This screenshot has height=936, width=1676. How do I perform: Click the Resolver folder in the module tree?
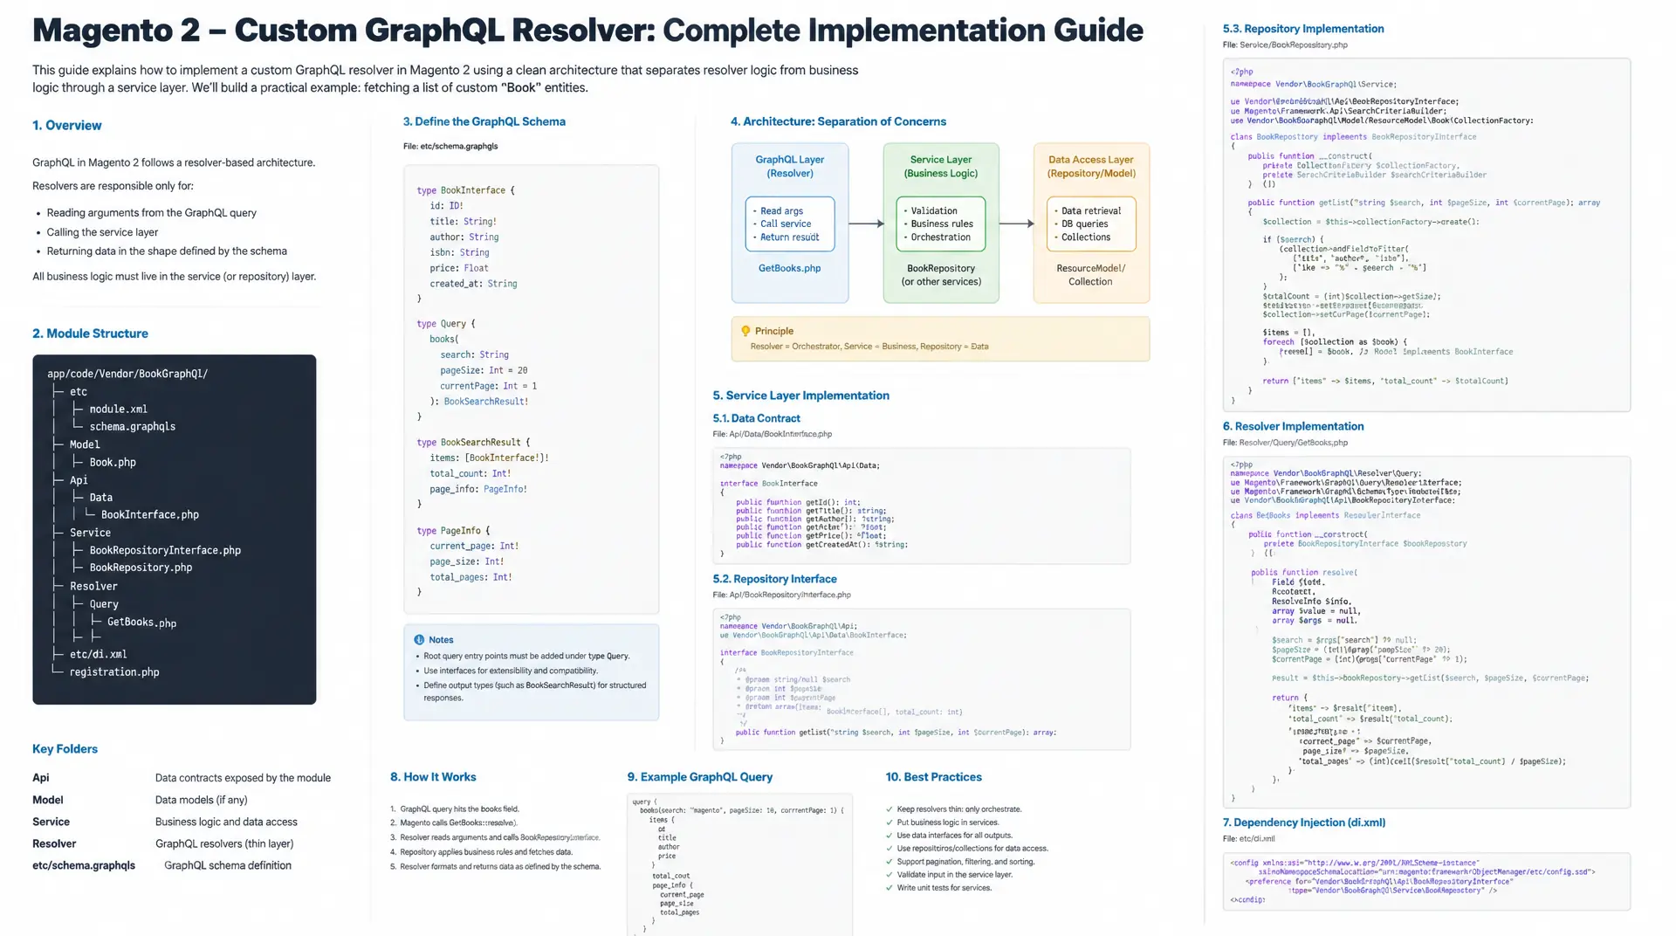(93, 587)
